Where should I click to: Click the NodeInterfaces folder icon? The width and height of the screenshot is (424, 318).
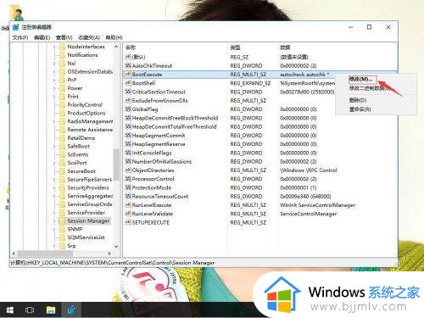pos(62,47)
